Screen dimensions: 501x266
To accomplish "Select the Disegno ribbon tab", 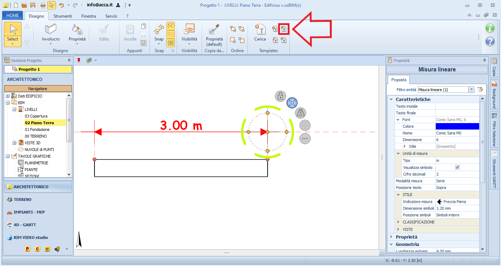I will (37, 16).
